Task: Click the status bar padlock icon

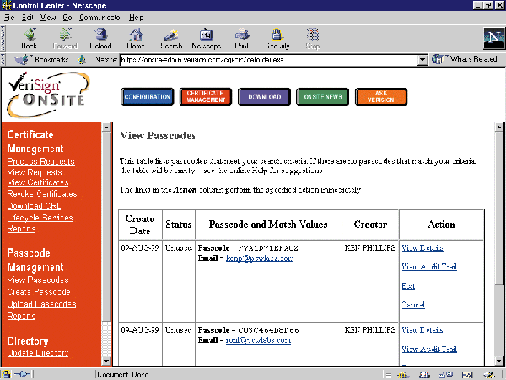Action: (6, 374)
